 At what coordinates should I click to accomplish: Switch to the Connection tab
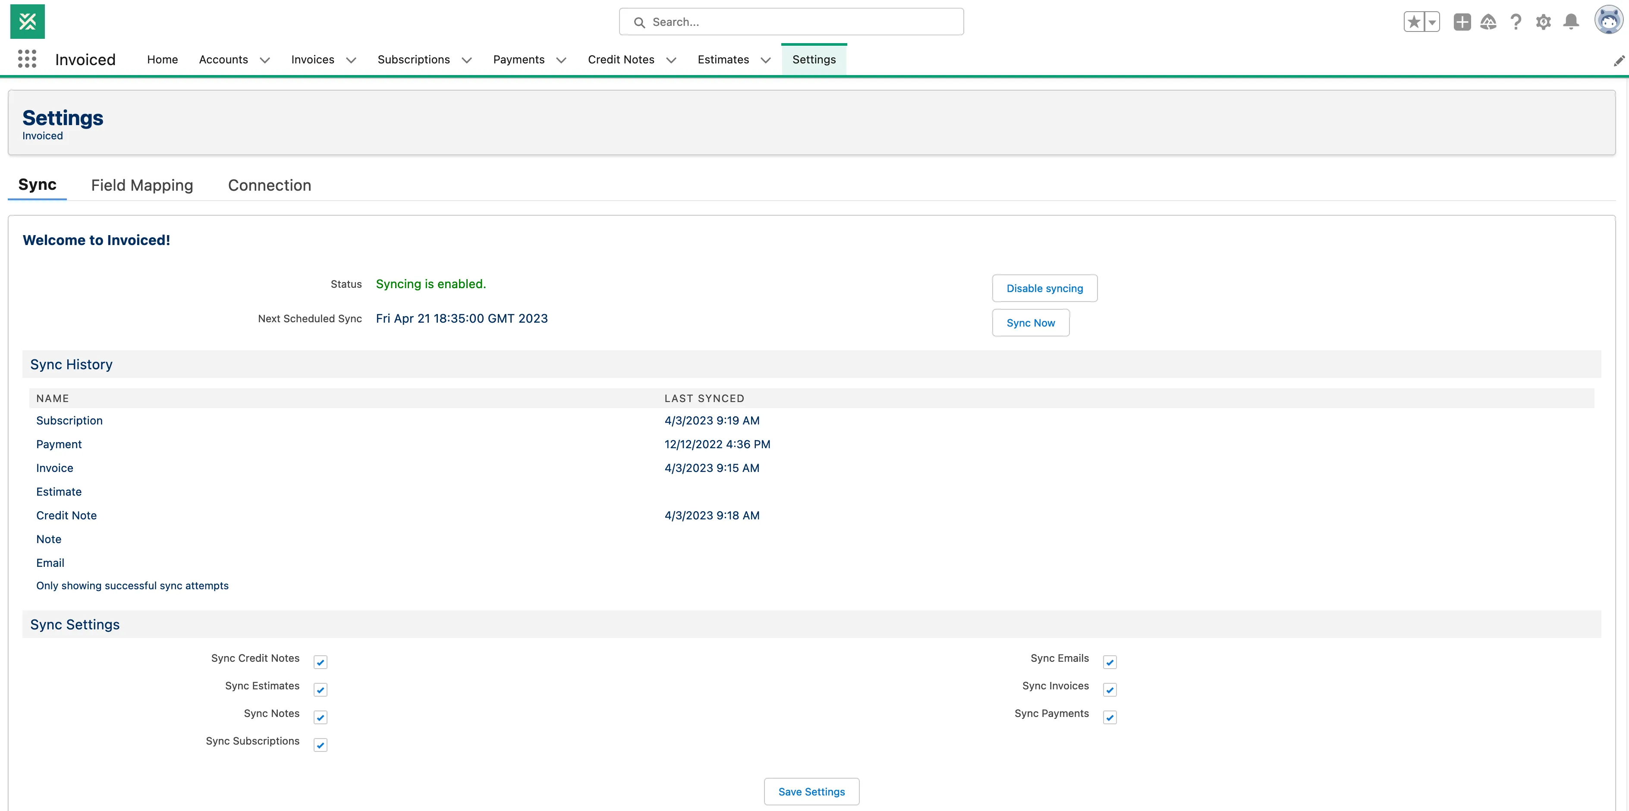coord(269,185)
